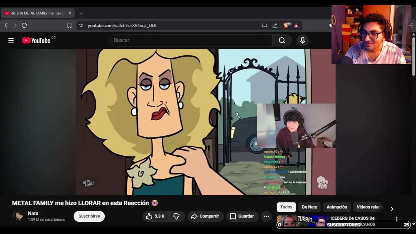Start voice search with microphone

303,40
